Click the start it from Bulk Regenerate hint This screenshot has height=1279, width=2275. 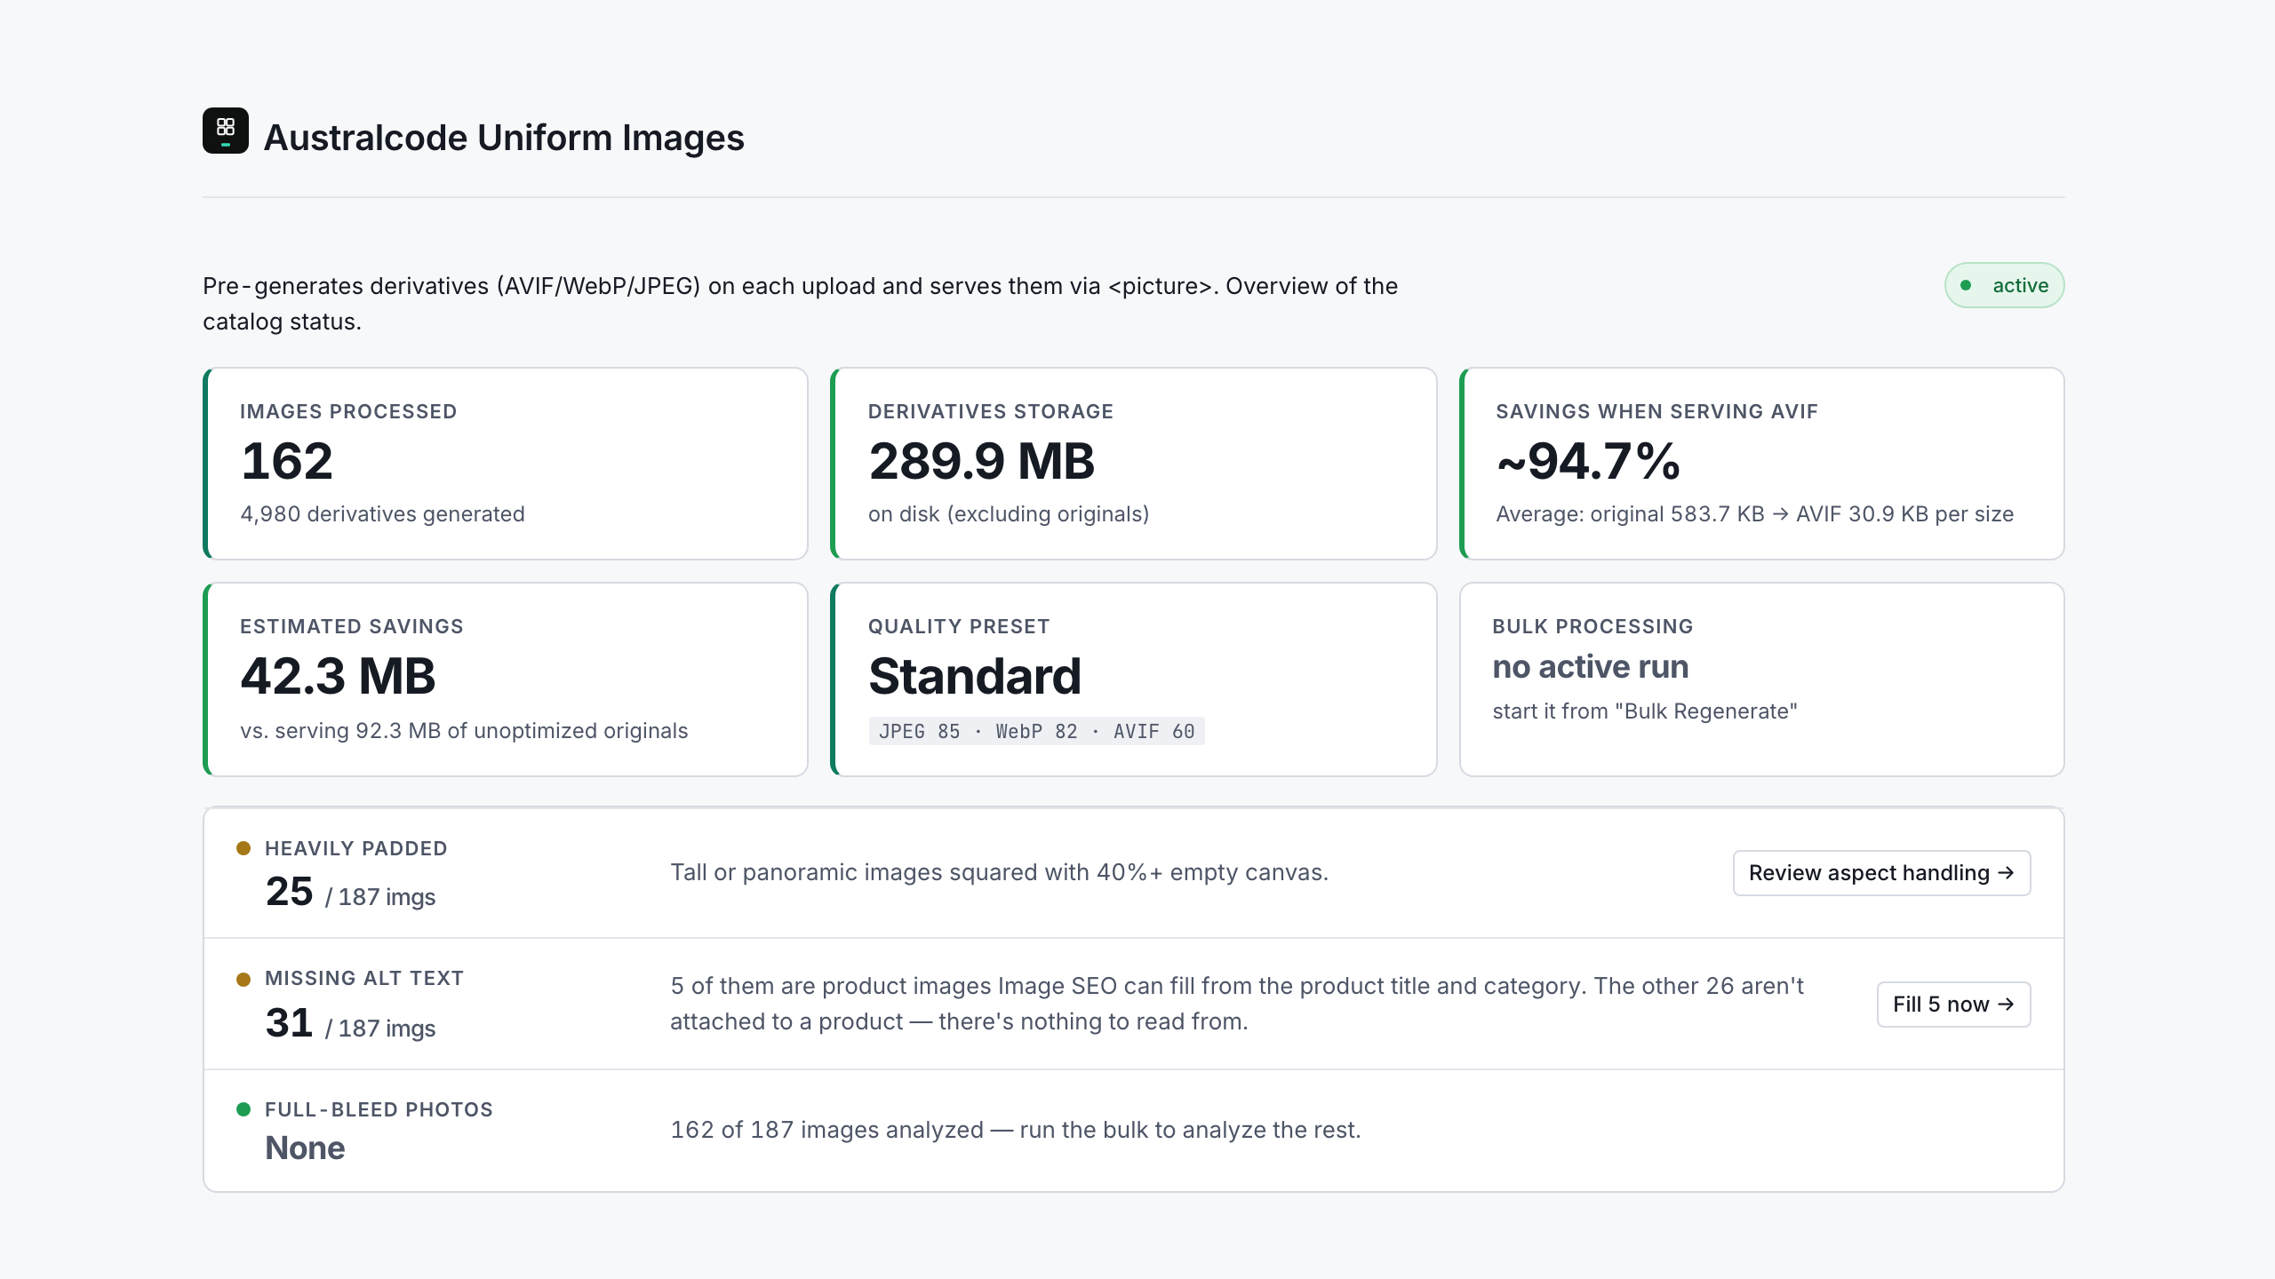[1645, 711]
